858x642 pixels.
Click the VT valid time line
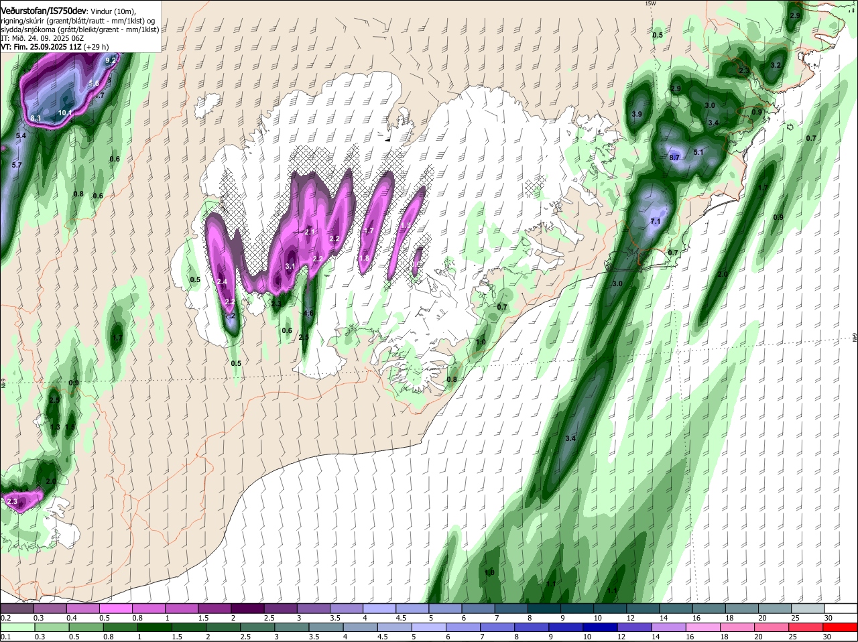click(54, 47)
